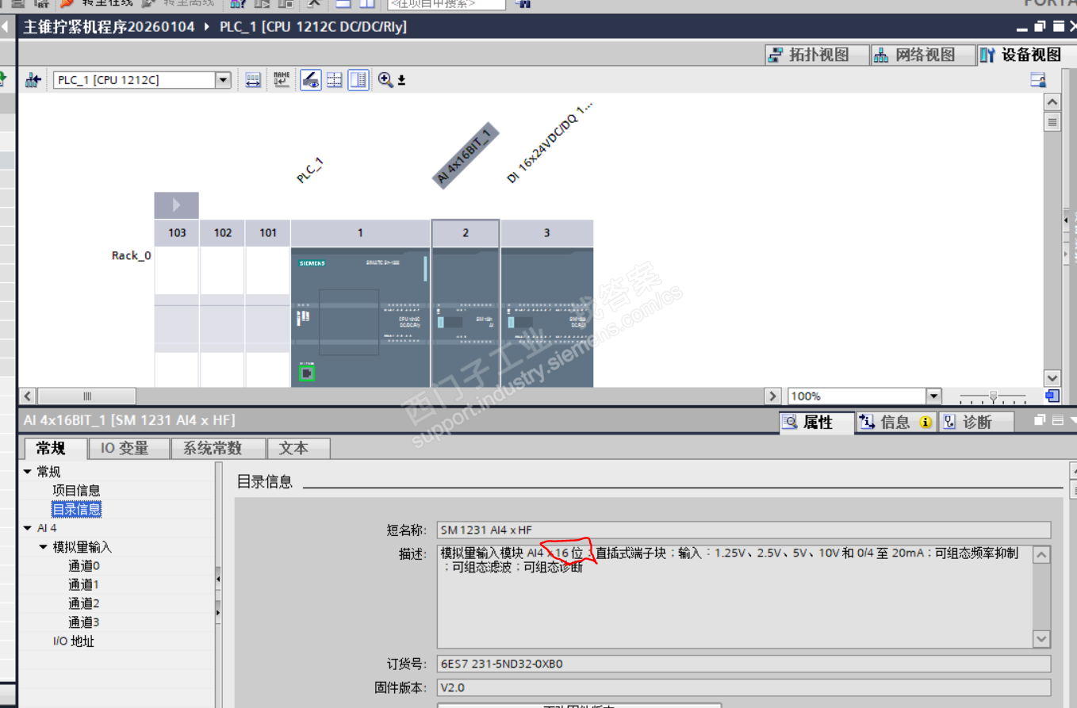The image size is (1077, 708).
Task: Select I/O 地址 in the properties tree
Action: tap(74, 641)
